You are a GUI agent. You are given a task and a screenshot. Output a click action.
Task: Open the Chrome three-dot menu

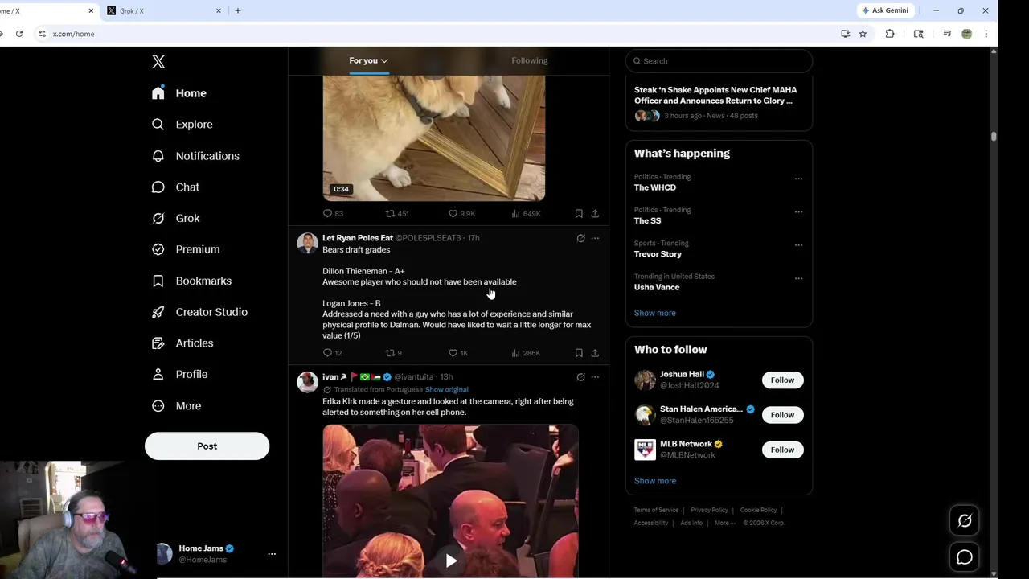coord(986,34)
